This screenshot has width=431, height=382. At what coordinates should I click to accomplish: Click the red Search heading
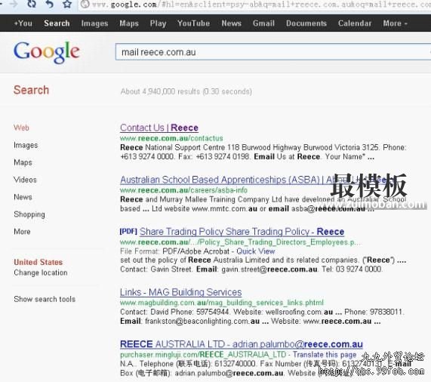(x=32, y=90)
